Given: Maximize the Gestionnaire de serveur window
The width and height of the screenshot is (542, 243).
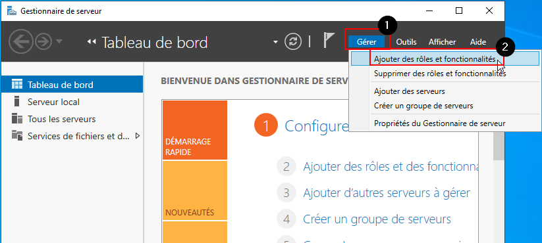Looking at the screenshot, I should pyautogui.click(x=459, y=11).
